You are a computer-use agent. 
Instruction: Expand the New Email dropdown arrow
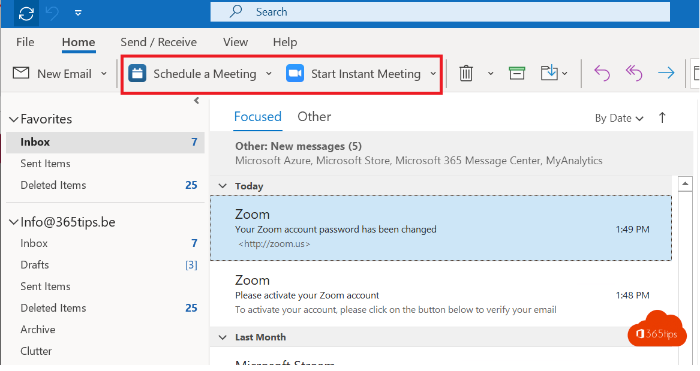(104, 73)
